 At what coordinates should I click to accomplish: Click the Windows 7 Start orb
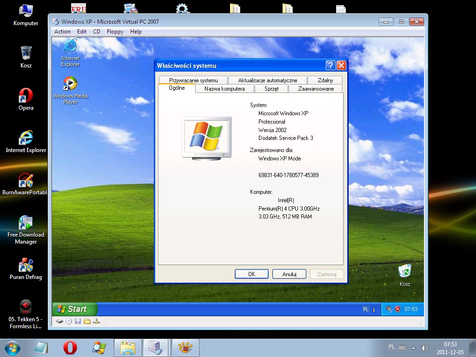point(13,348)
